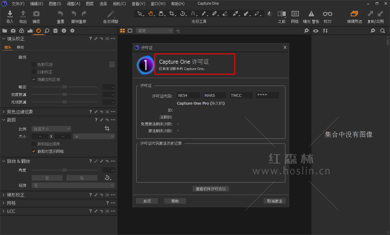Click 查看软件许可协议 button
The image size is (390, 235).
point(211,189)
